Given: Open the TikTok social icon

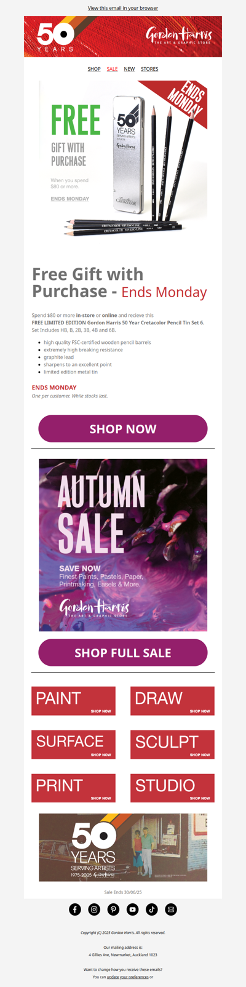Looking at the screenshot, I should pyautogui.click(x=152, y=909).
